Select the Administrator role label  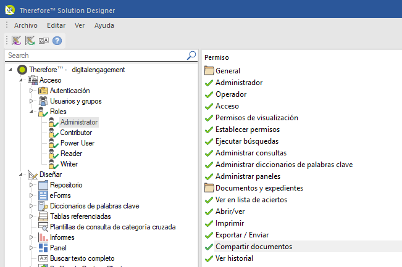tap(79, 122)
